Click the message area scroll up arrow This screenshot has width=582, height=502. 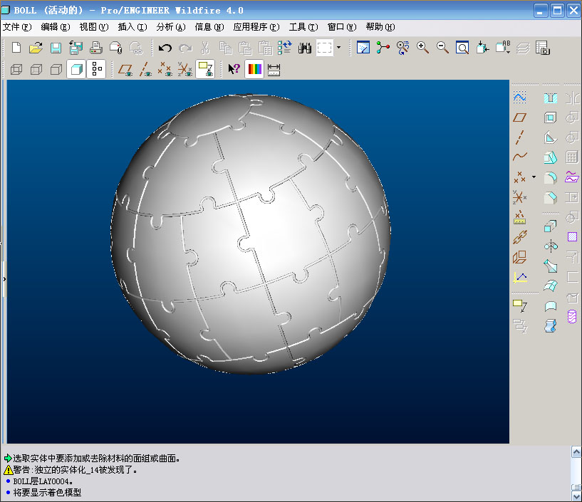point(576,451)
